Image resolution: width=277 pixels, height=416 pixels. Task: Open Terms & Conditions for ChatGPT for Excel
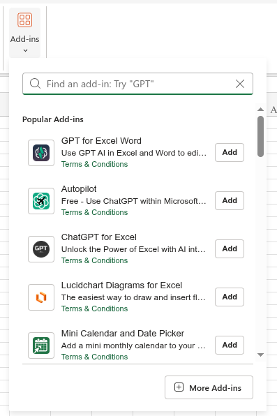pyautogui.click(x=94, y=260)
